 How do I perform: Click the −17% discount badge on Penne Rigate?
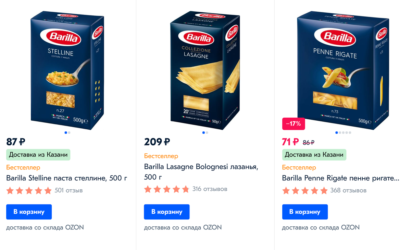point(293,124)
